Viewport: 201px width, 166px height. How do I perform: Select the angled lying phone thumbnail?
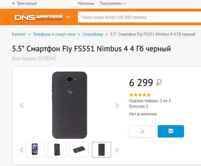coord(79,150)
